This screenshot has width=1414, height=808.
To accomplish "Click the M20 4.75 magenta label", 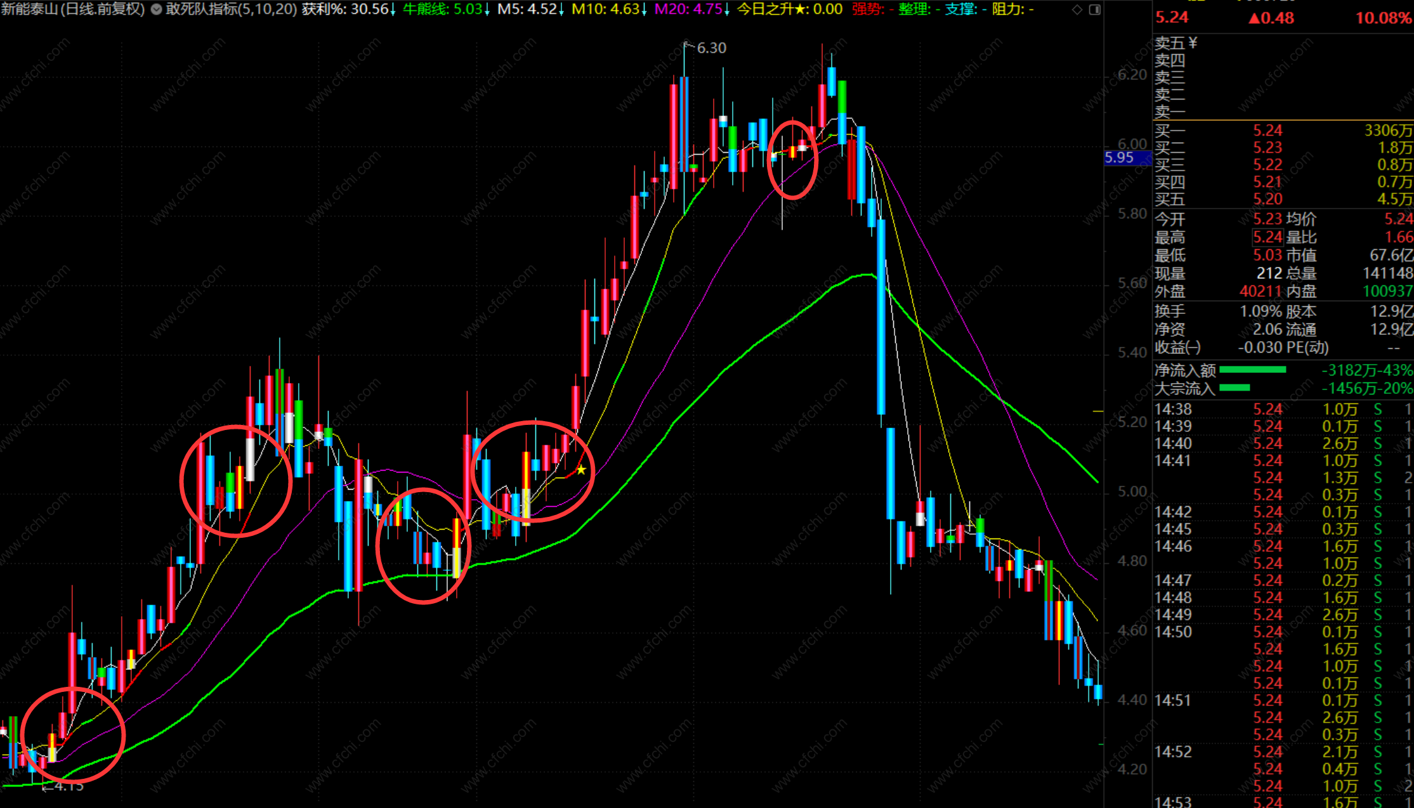I will point(689,10).
